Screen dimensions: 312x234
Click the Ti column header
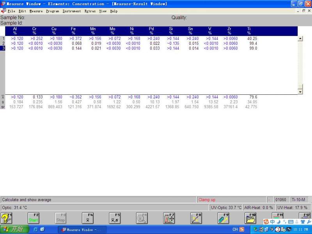click(249, 31)
